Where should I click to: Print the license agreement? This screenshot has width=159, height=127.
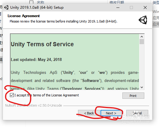click(x=133, y=96)
